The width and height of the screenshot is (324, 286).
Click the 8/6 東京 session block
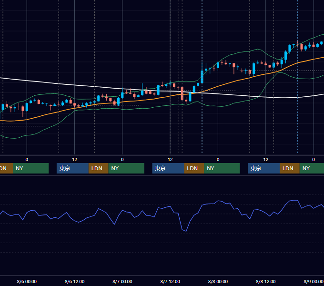72,168
